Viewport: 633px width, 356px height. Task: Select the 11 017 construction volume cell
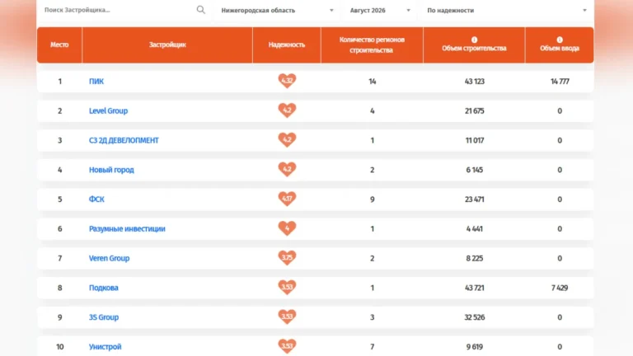point(475,140)
